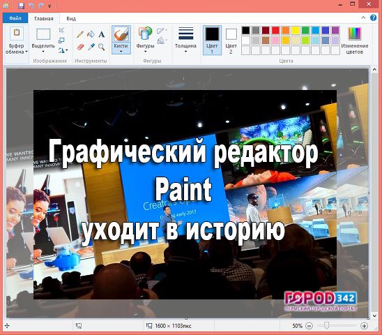
Task: Pick the green color swatch
Action: [x=305, y=31]
